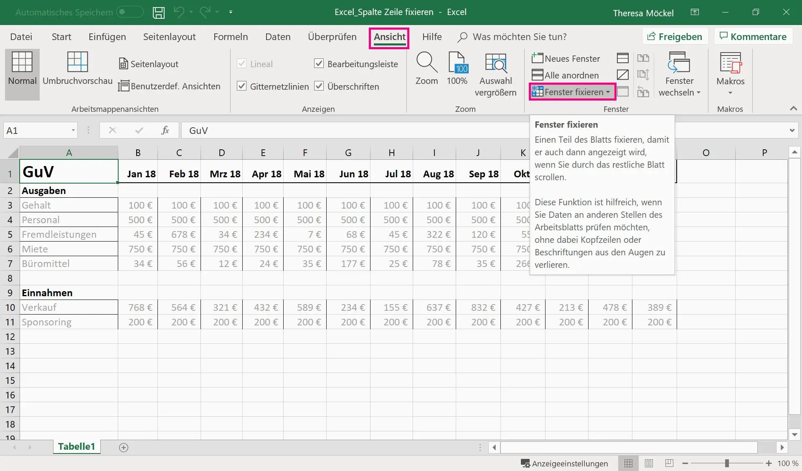Toggle Automatisches Speichern switch
The image size is (802, 471).
pyautogui.click(x=129, y=12)
